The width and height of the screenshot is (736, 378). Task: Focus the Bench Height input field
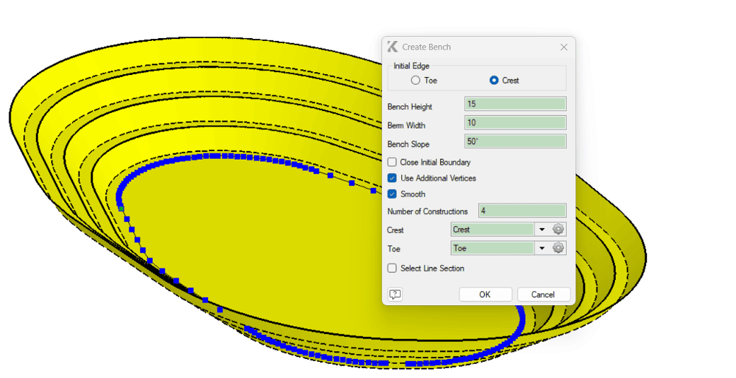pyautogui.click(x=515, y=104)
